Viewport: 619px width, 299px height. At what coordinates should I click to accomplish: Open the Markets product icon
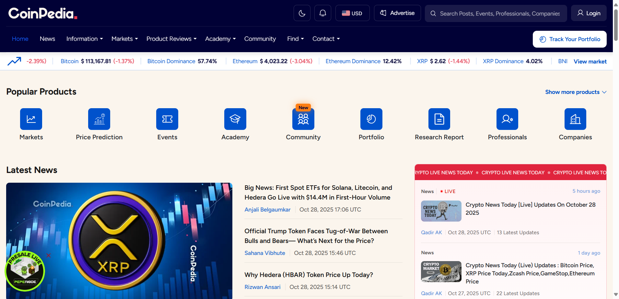pos(31,119)
